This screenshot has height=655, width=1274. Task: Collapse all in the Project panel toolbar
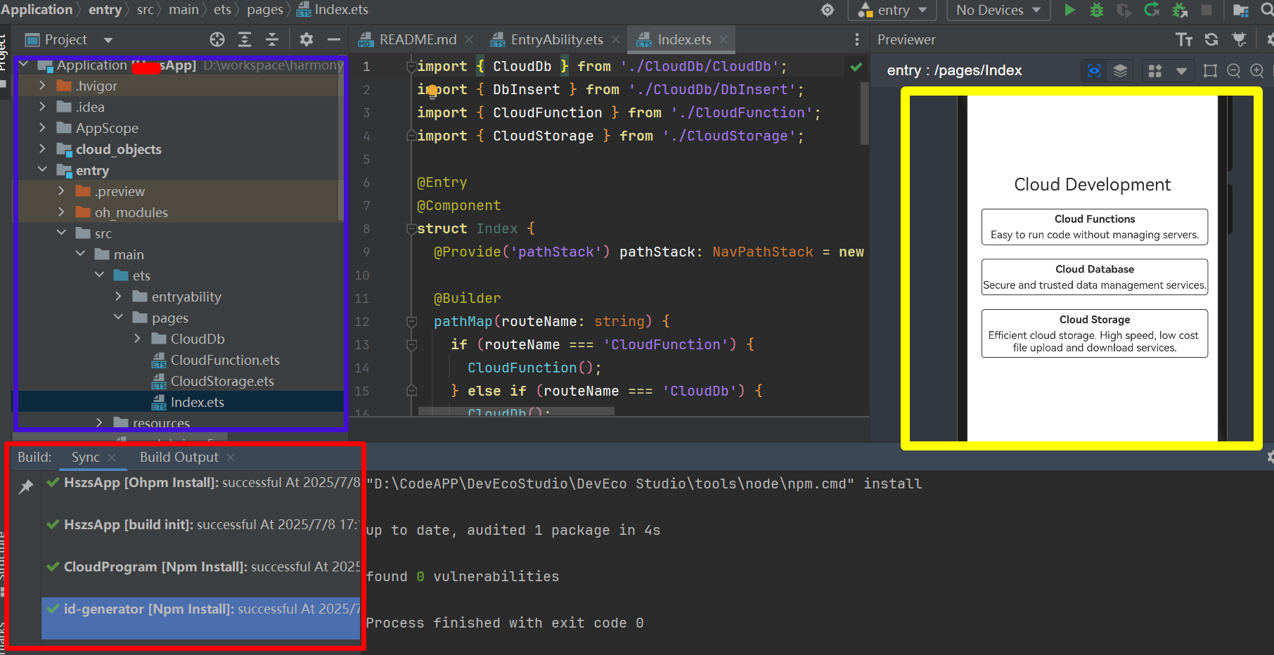(271, 39)
